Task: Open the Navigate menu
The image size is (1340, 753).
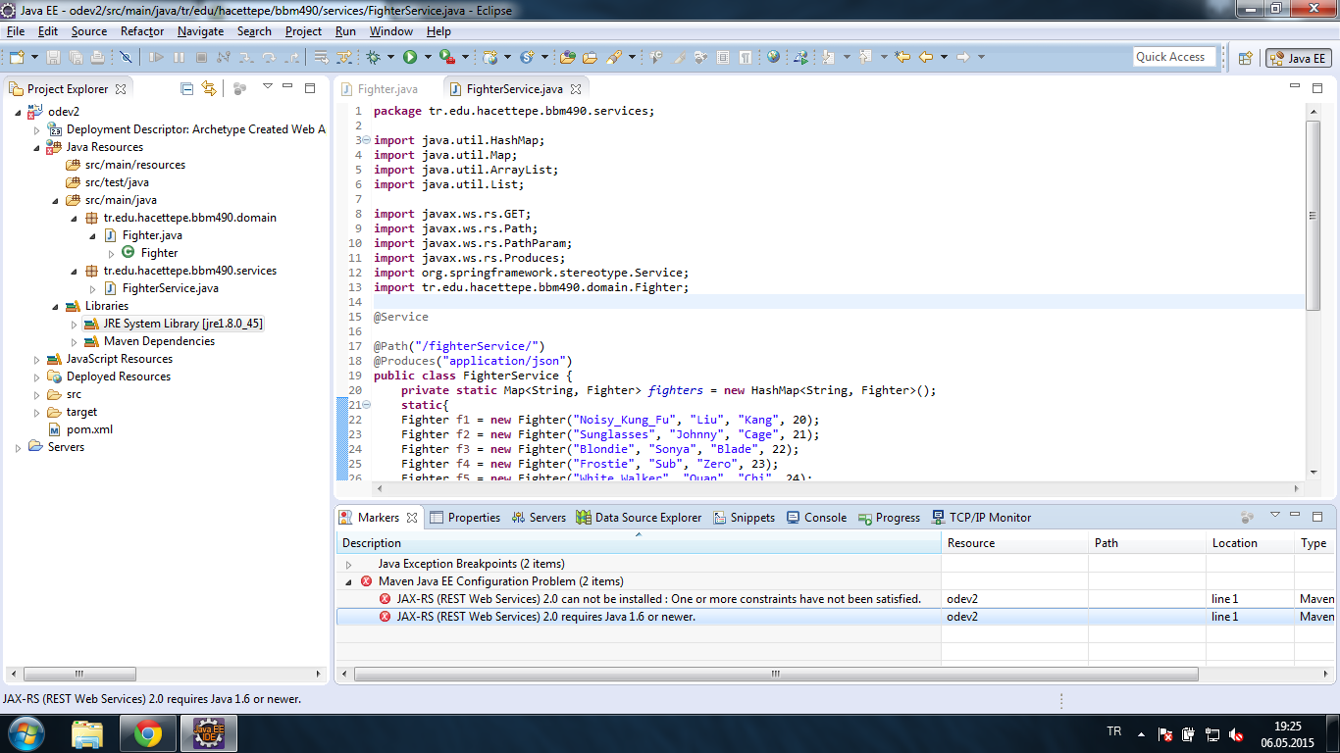Action: point(200,31)
